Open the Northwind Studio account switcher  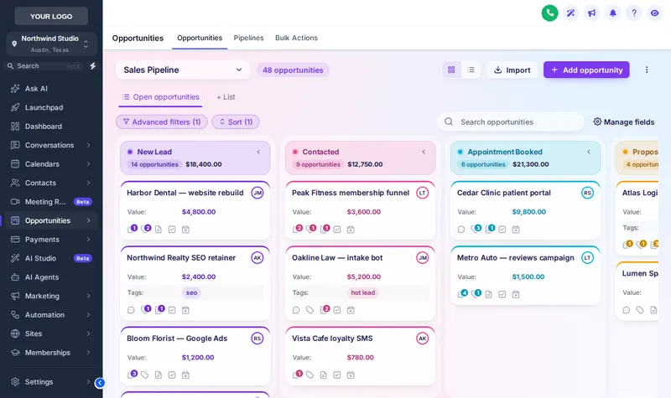click(51, 44)
